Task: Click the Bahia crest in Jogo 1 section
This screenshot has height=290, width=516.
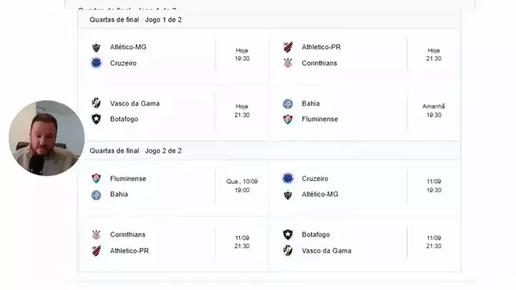Action: pyautogui.click(x=288, y=103)
